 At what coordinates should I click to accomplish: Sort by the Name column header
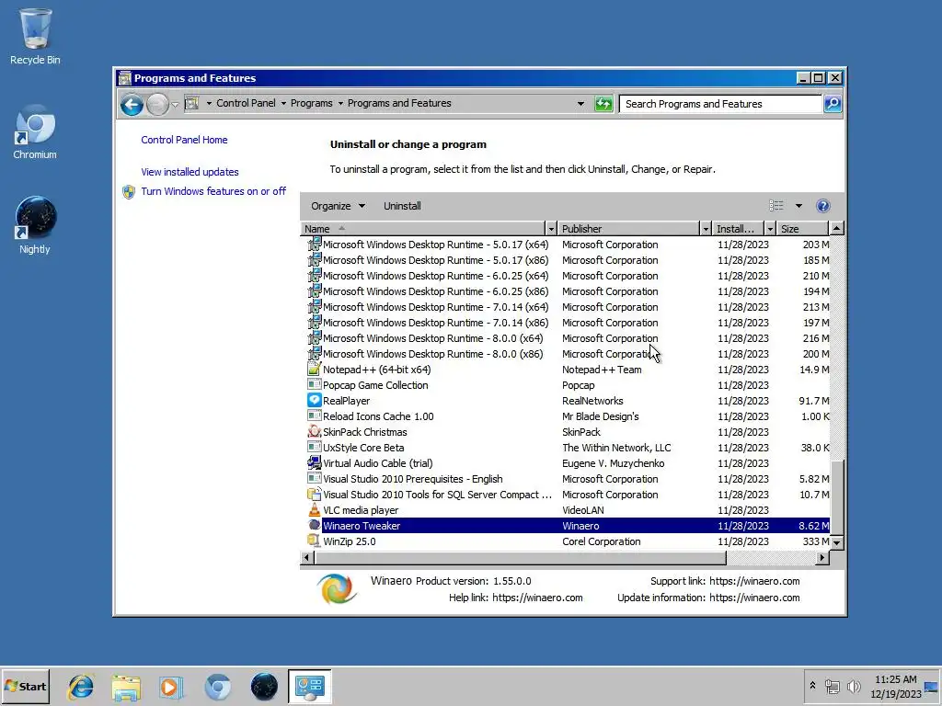click(x=422, y=229)
